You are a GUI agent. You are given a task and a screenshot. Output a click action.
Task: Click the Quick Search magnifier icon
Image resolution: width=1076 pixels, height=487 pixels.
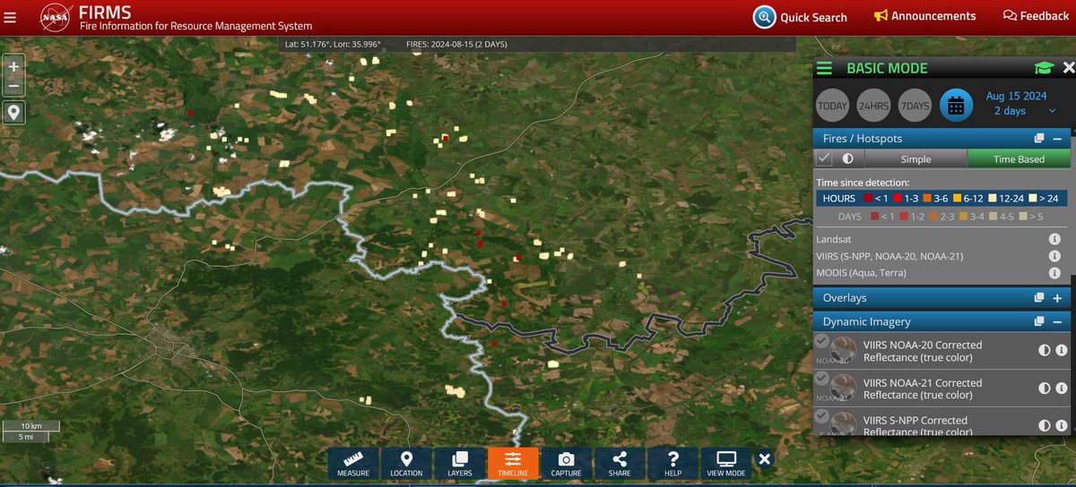point(764,17)
